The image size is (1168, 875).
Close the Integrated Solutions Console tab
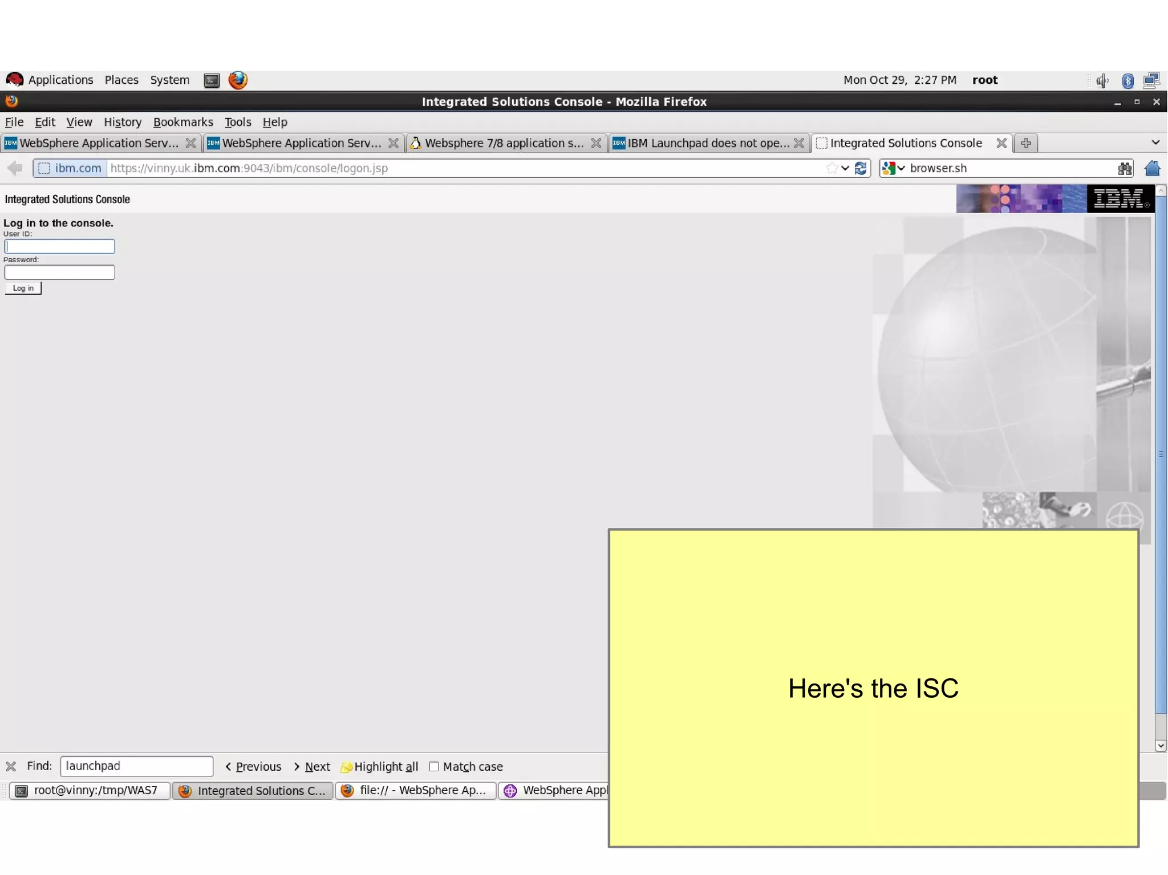(x=1001, y=143)
